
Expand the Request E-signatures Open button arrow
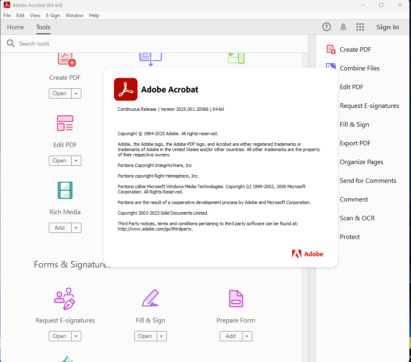pos(76,336)
